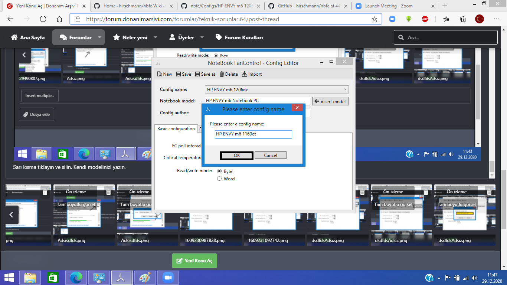Click New in the Config Editor toolbar
The height and width of the screenshot is (285, 507).
point(164,74)
